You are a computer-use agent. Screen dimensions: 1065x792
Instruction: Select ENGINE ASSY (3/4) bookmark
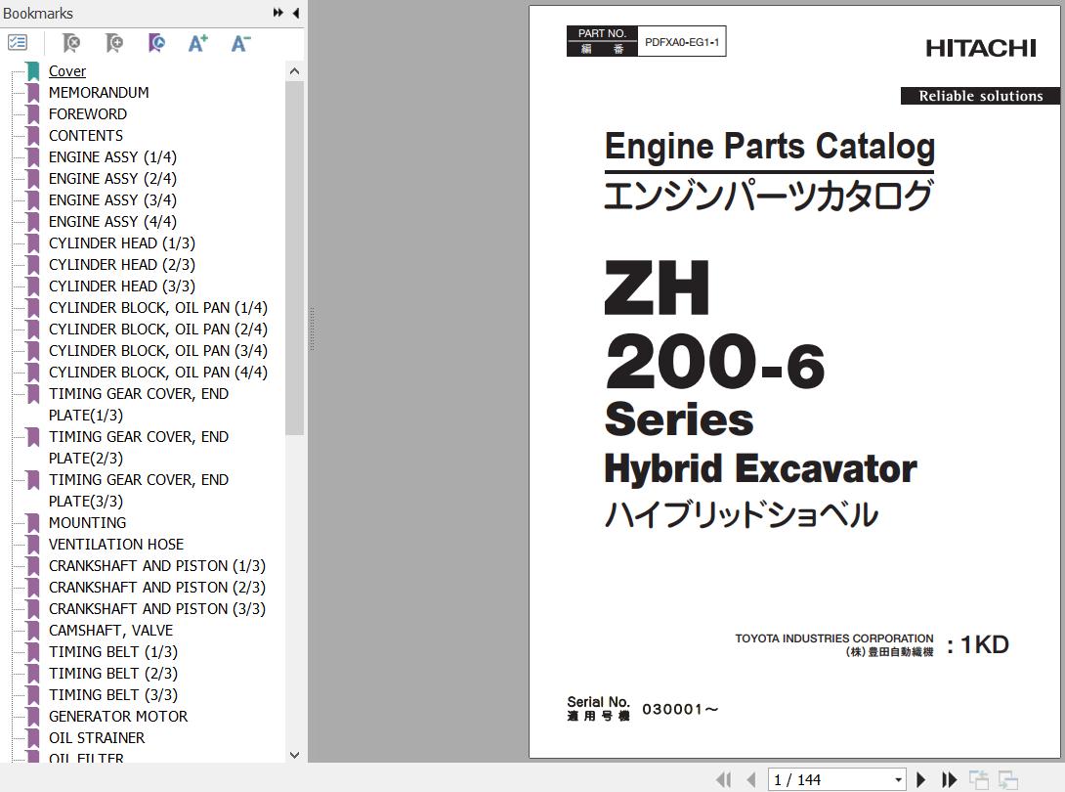coord(112,200)
